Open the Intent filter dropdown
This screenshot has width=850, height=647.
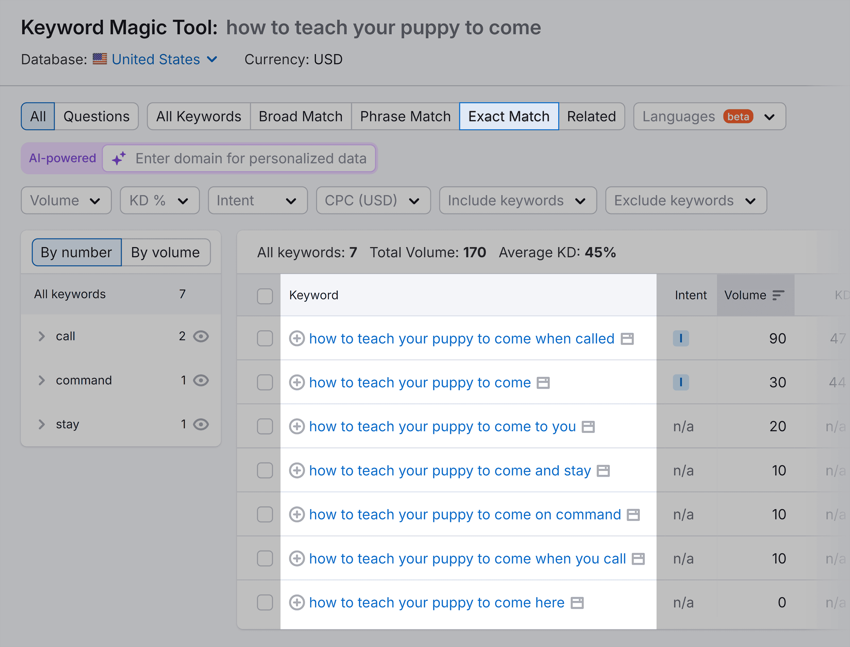tap(258, 200)
